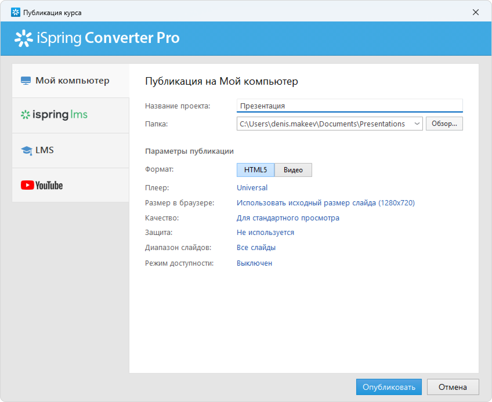Screen dimensions: 492x402
Task: Click the Не используется protection link
Action: tap(265, 233)
